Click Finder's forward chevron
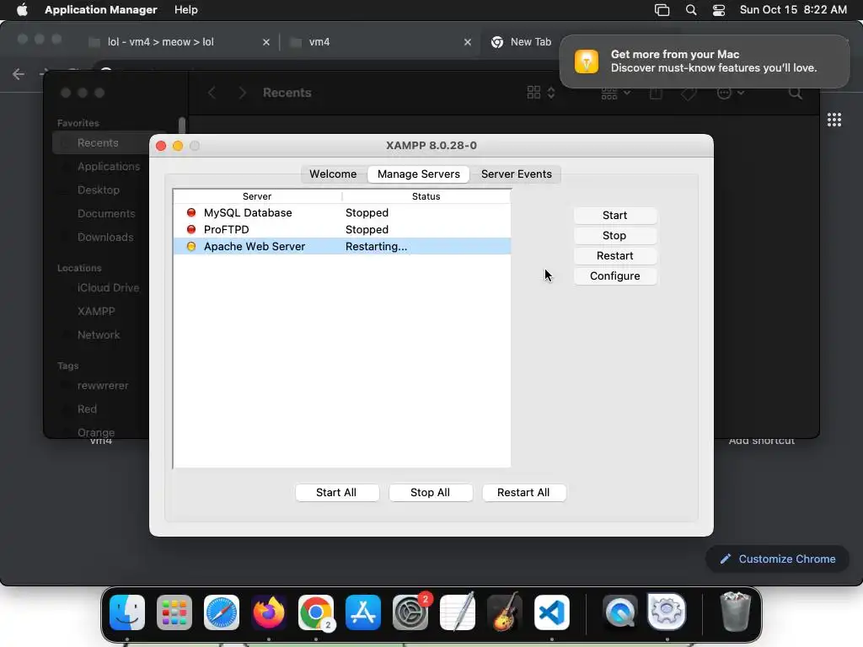The image size is (863, 647). (x=242, y=93)
